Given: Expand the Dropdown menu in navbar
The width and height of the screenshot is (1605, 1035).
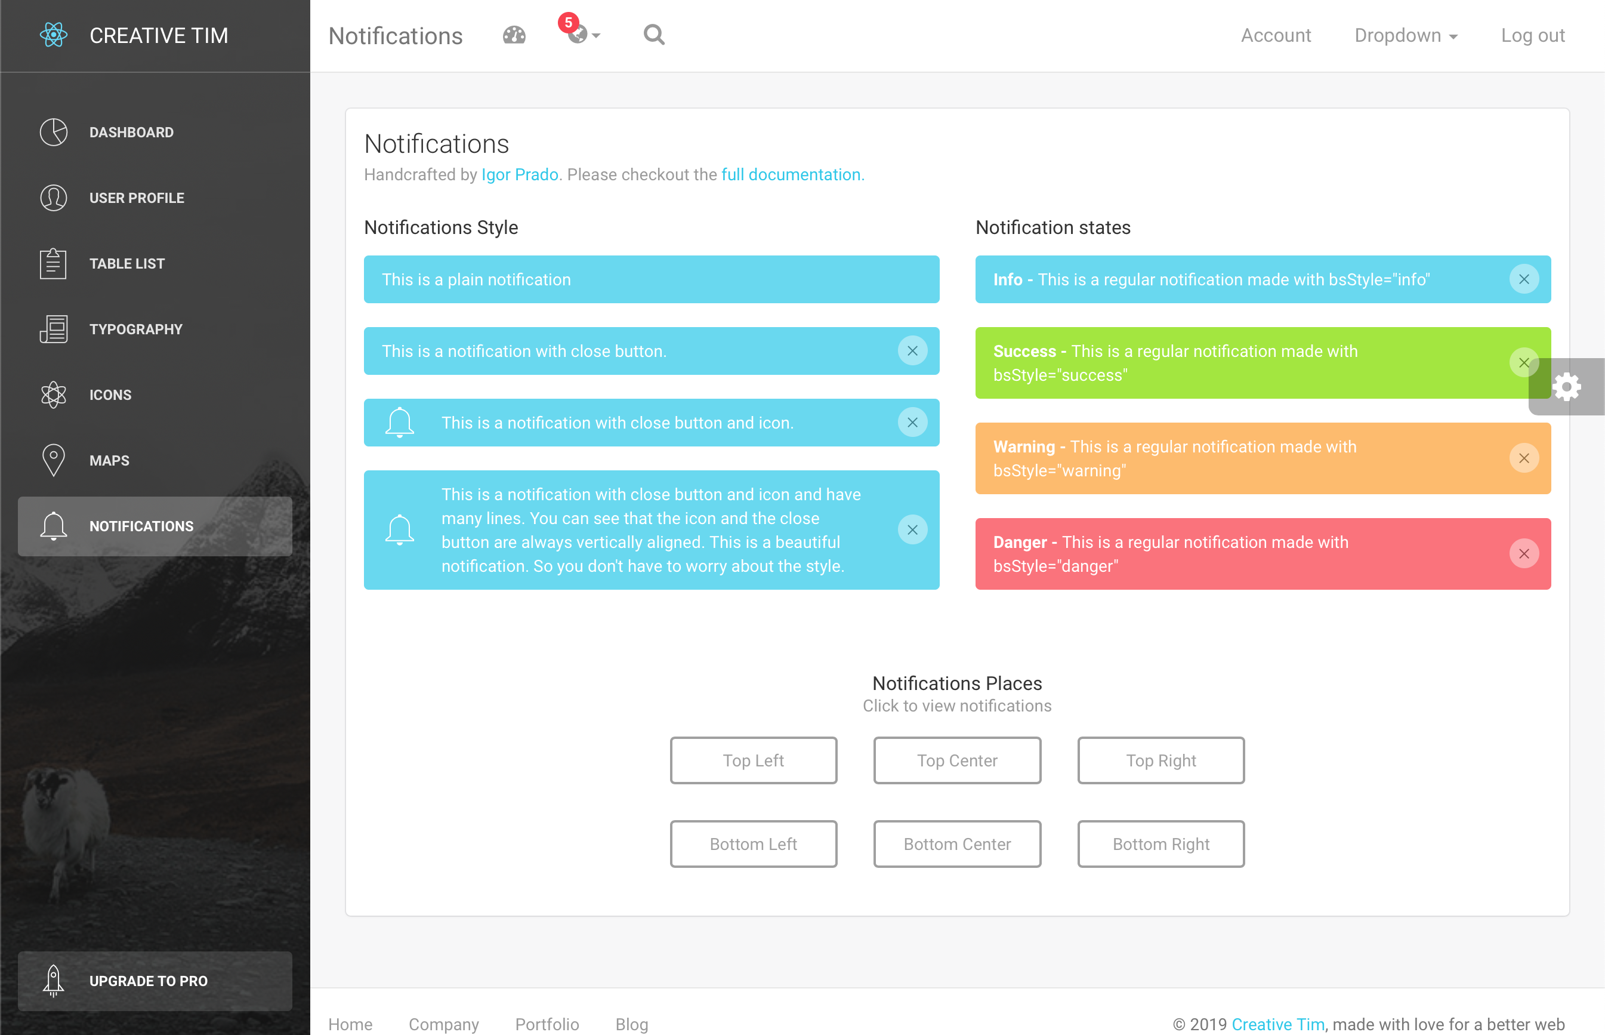Looking at the screenshot, I should (x=1404, y=35).
